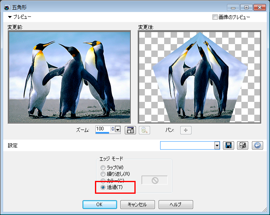Close the 五角形 dialog
This screenshot has height=215, width=270.
point(260,8)
